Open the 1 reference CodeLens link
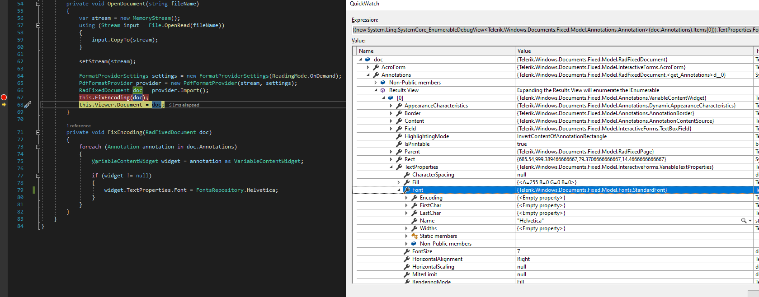The image size is (759, 297). [79, 126]
